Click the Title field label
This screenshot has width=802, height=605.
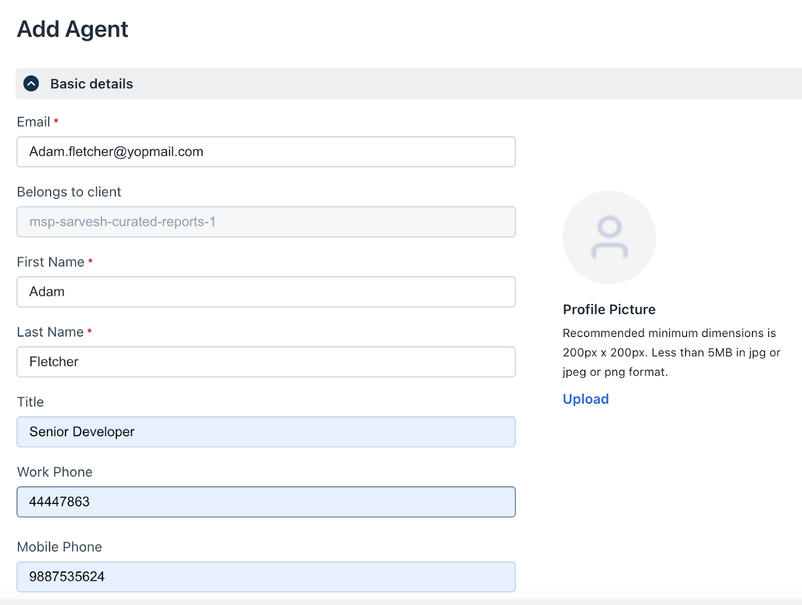(x=31, y=402)
